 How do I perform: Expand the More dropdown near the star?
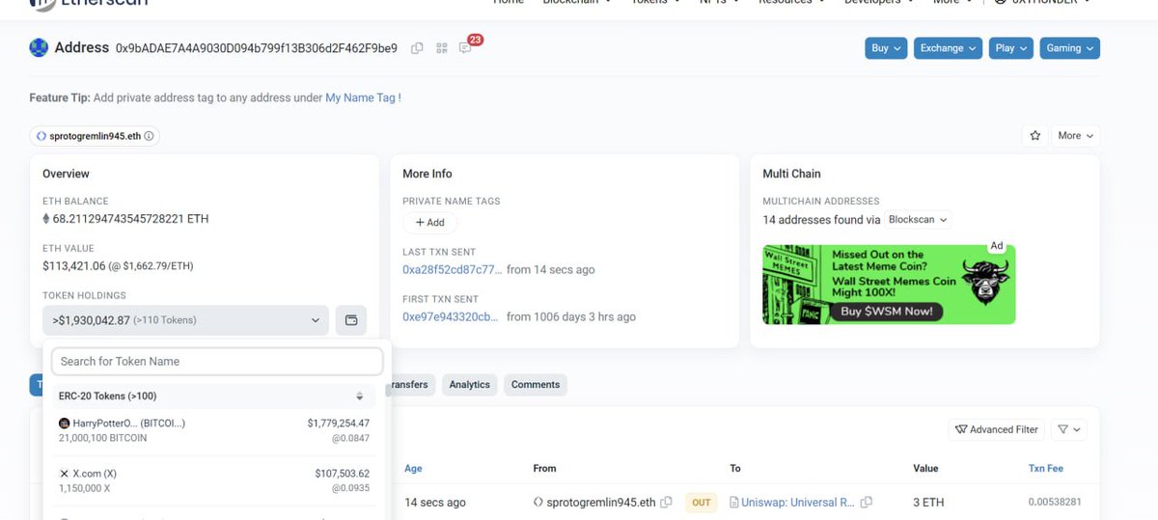[x=1075, y=136]
